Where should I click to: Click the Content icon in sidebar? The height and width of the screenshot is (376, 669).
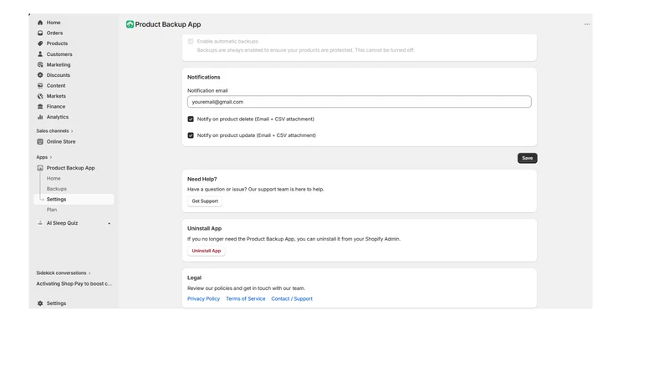pyautogui.click(x=40, y=86)
